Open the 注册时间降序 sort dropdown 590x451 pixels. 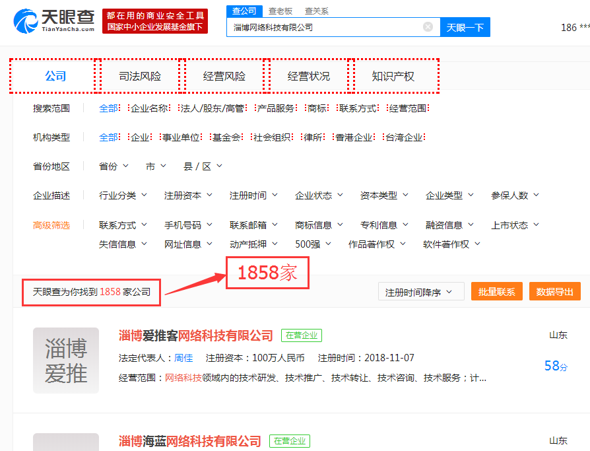(421, 292)
